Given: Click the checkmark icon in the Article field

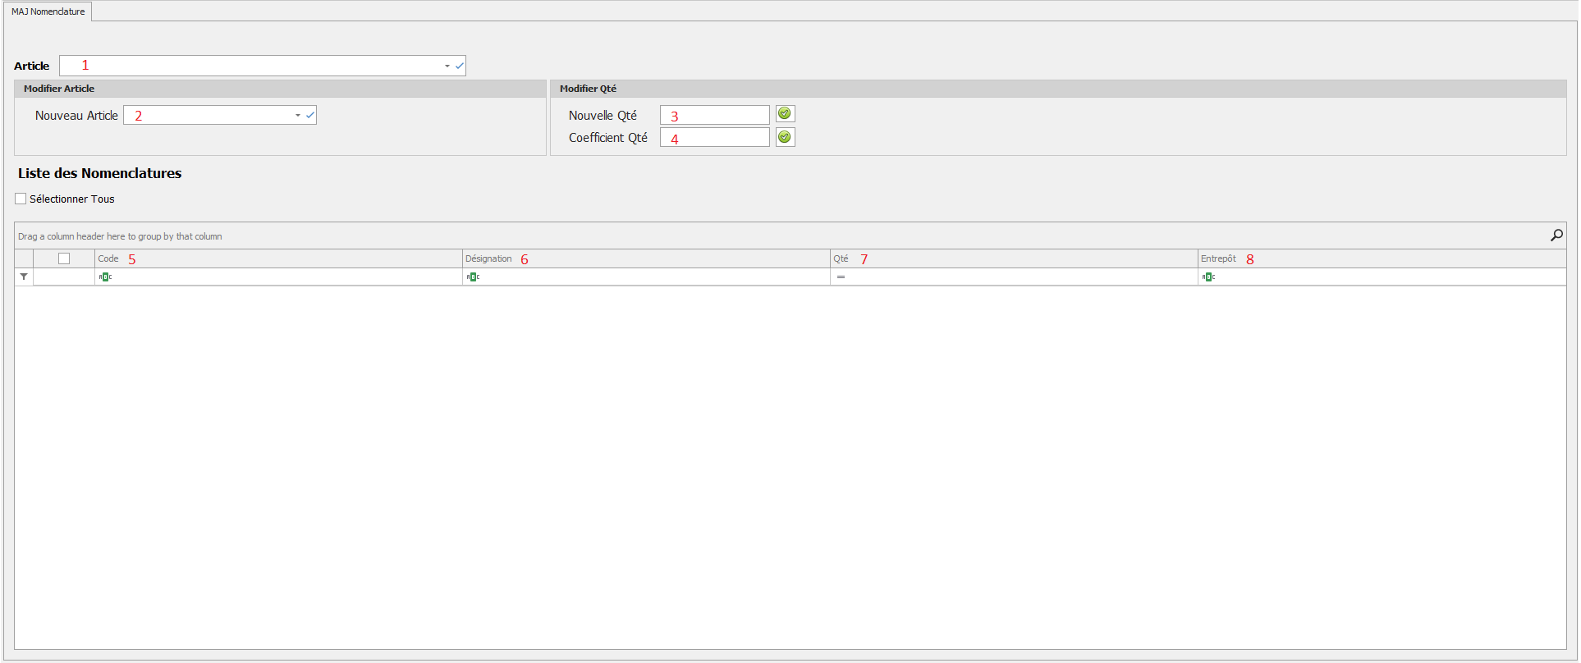Looking at the screenshot, I should 460,66.
